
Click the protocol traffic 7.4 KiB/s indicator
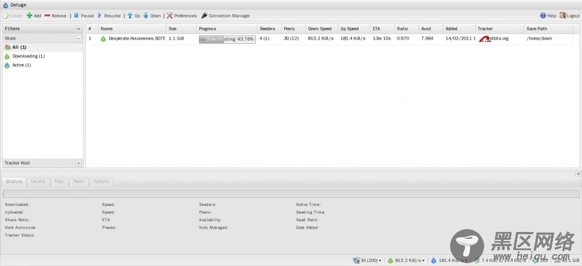click(500, 260)
